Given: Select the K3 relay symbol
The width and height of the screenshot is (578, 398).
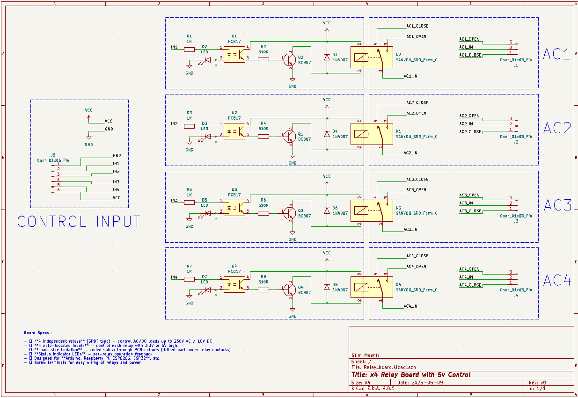Looking at the screenshot, I should (372, 210).
